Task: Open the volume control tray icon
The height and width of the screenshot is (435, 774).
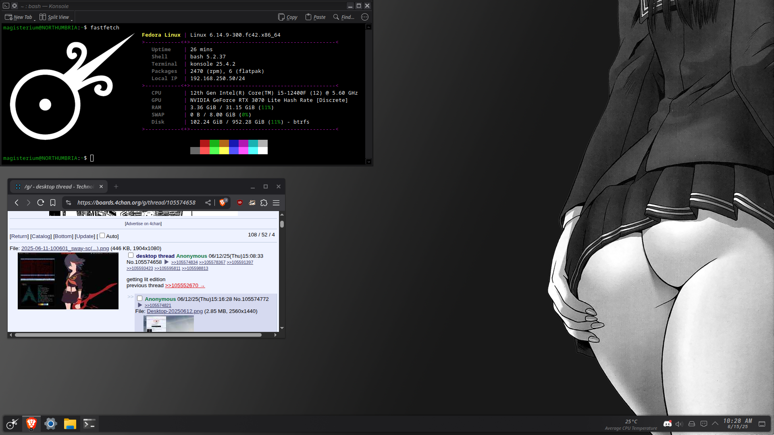Action: [x=679, y=424]
